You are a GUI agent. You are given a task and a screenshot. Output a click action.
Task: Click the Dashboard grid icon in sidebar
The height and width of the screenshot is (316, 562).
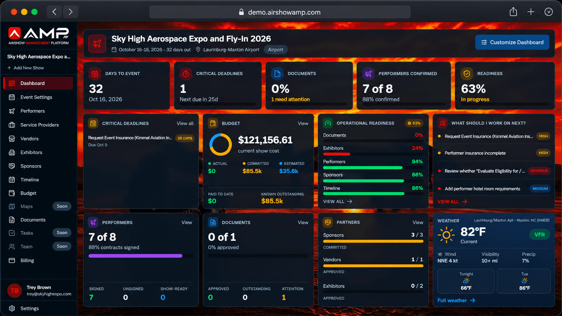click(12, 83)
